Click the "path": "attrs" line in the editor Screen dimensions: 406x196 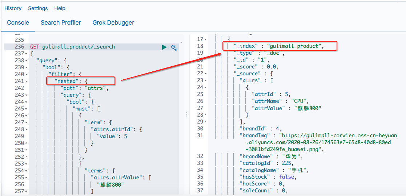(85, 88)
